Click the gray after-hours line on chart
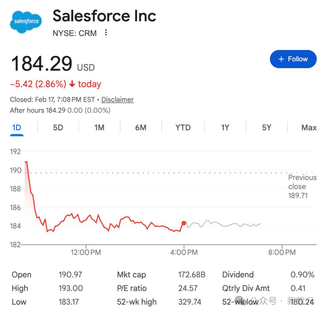The image size is (325, 314). [223, 224]
